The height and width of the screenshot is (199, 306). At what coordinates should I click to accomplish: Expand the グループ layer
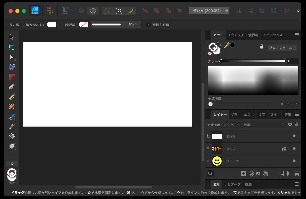click(x=208, y=161)
